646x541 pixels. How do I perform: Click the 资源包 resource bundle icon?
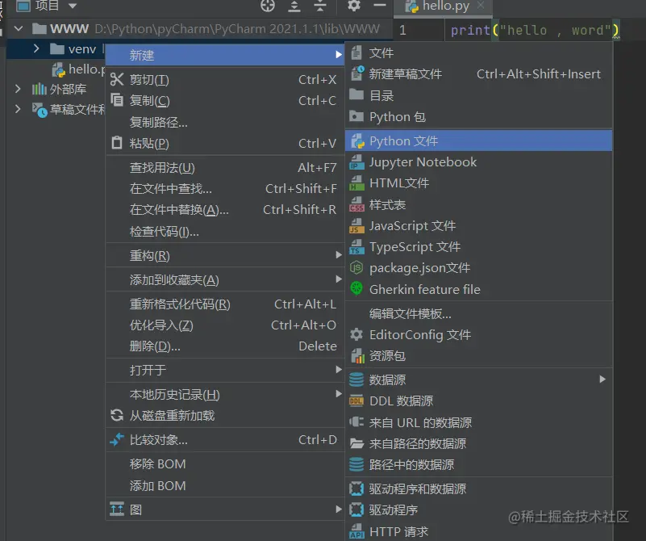coord(357,355)
